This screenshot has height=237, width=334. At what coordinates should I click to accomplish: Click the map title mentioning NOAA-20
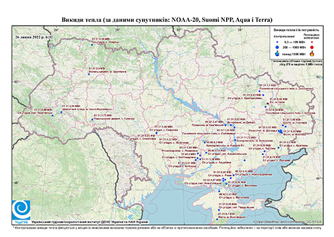pyautogui.click(x=167, y=20)
